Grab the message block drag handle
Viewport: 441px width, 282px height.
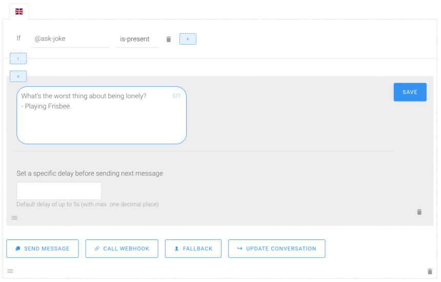(x=14, y=218)
